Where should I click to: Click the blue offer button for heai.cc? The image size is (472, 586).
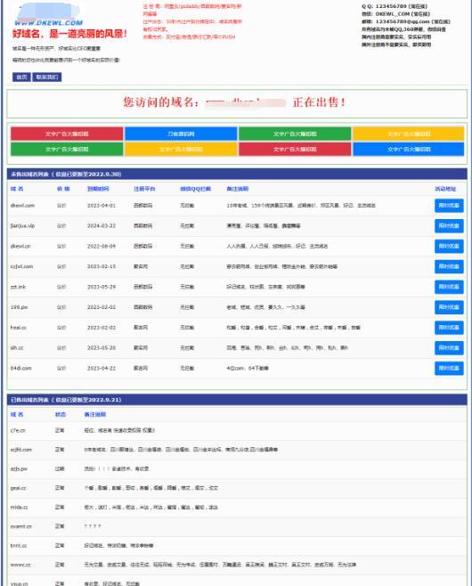click(449, 328)
